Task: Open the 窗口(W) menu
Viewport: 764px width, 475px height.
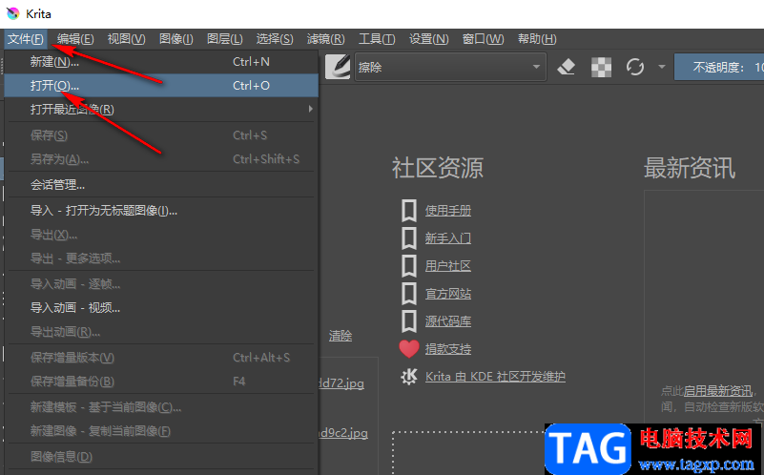Action: coord(483,39)
